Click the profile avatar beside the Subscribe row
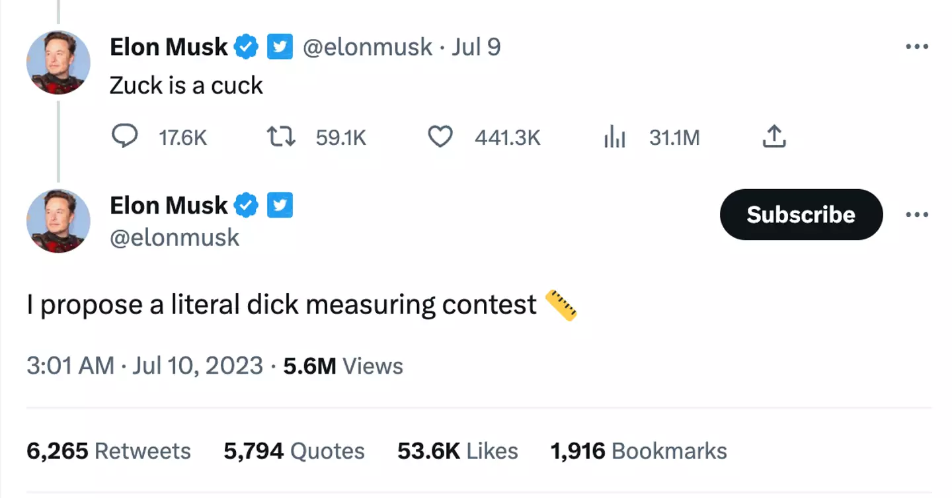 [x=58, y=221]
